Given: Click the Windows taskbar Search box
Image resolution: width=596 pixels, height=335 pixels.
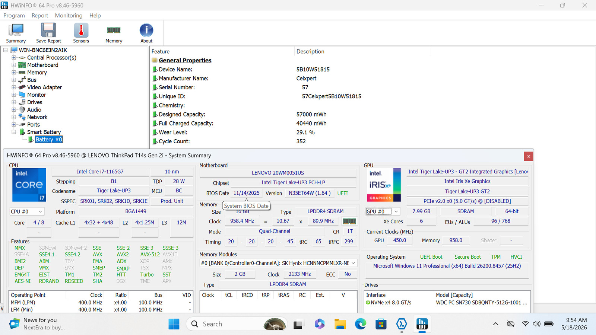Looking at the screenshot, I should click(x=237, y=324).
